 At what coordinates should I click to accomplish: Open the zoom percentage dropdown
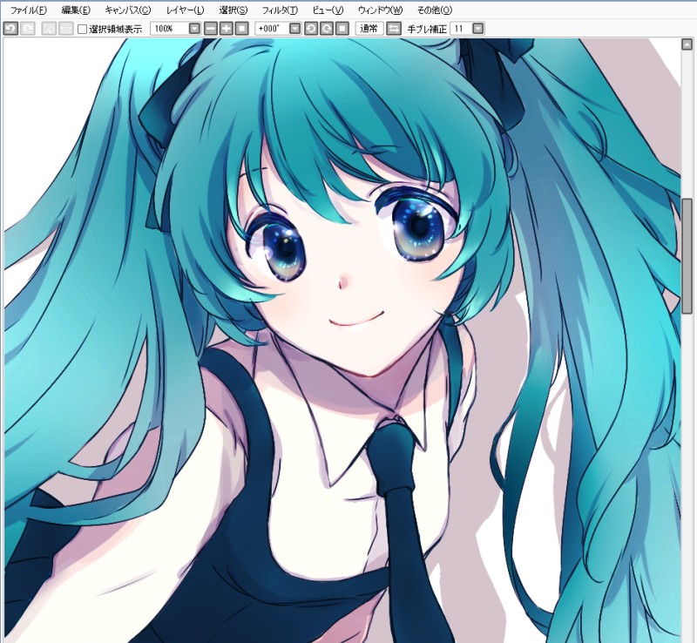tap(194, 29)
